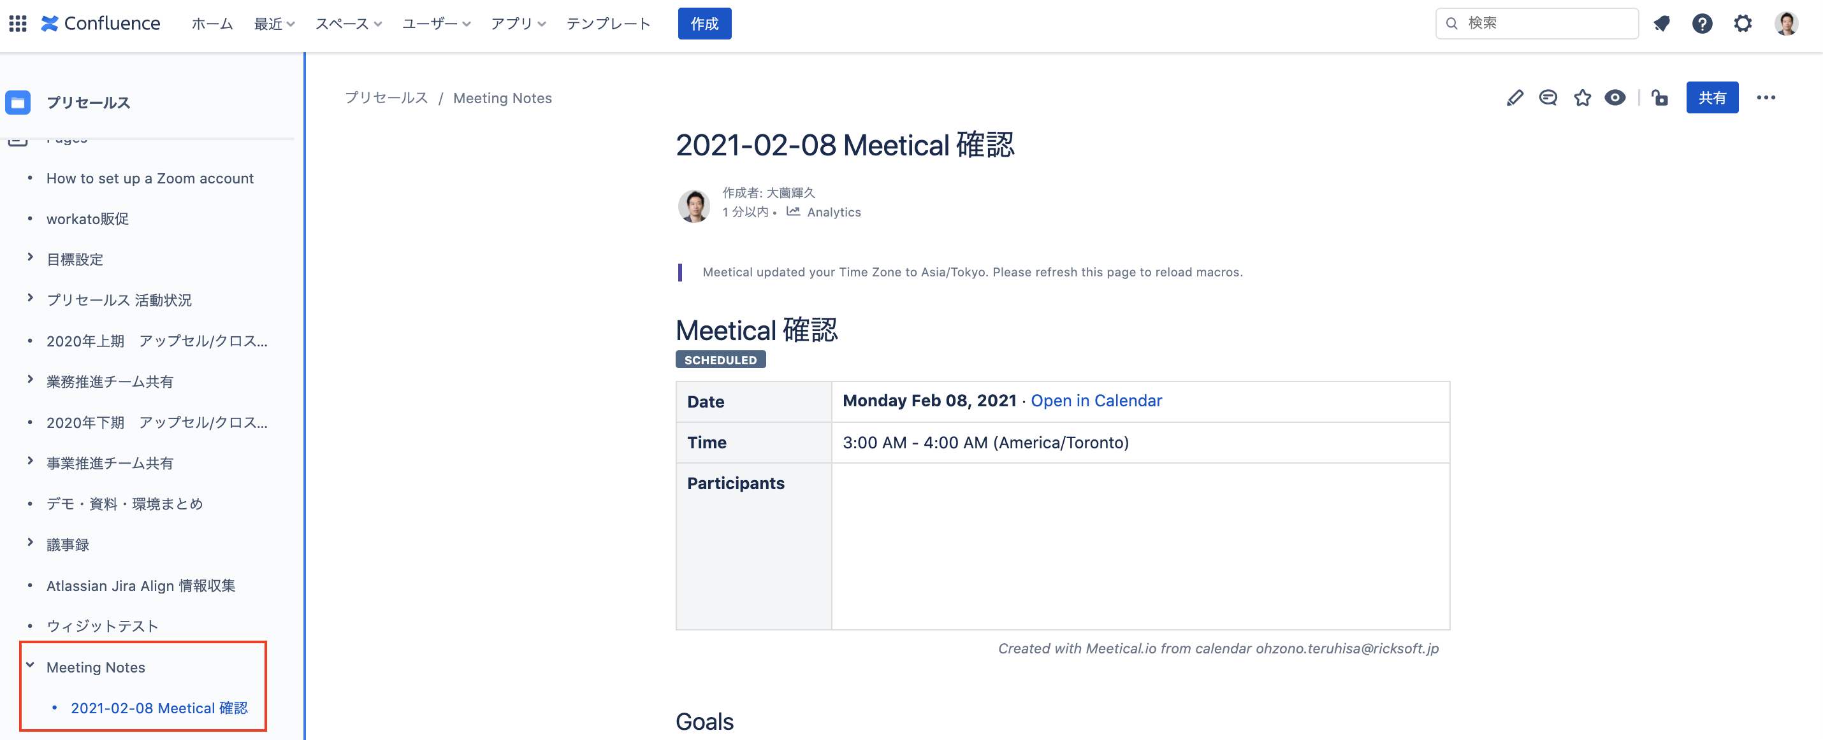Click the 共有 share button
This screenshot has width=1823, height=740.
point(1712,97)
